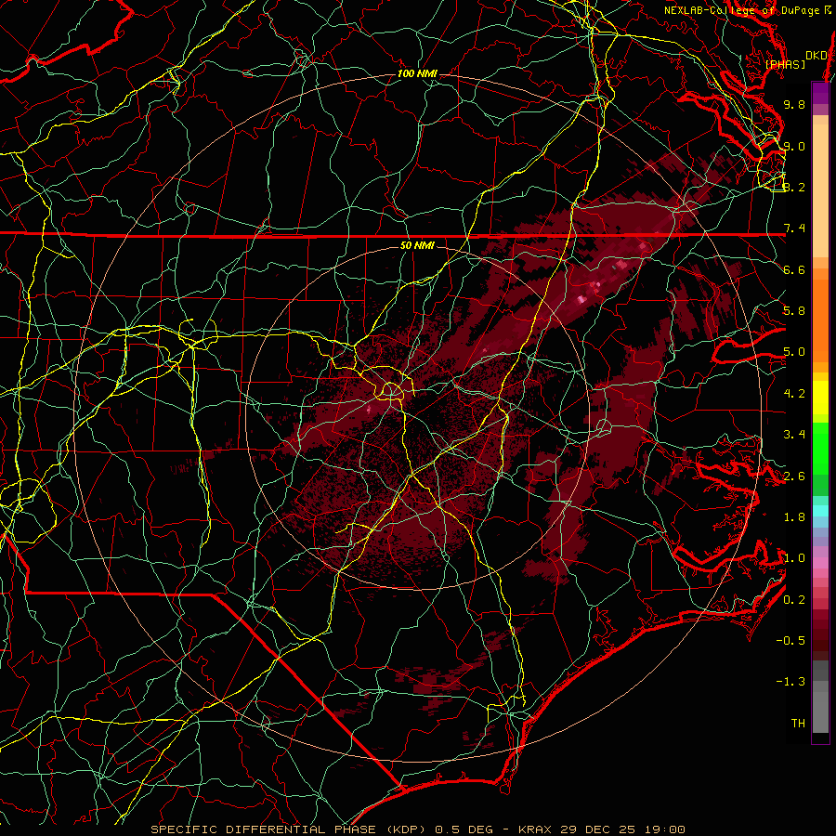Click the DKD product code label
The height and width of the screenshot is (836, 836).
pos(816,56)
